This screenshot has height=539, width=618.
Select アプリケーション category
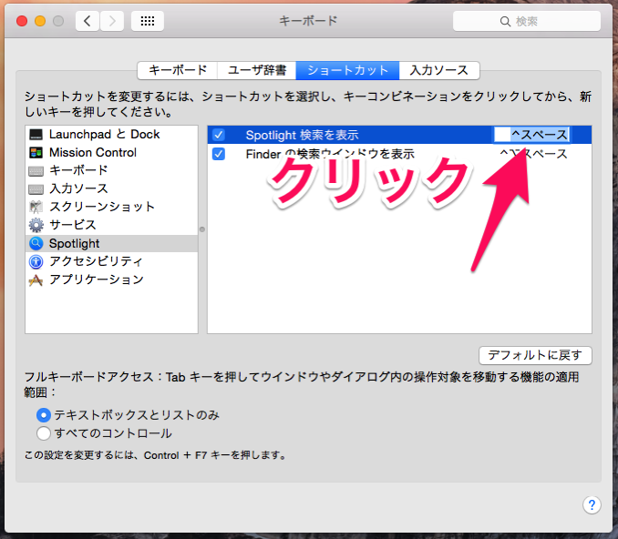point(111,280)
